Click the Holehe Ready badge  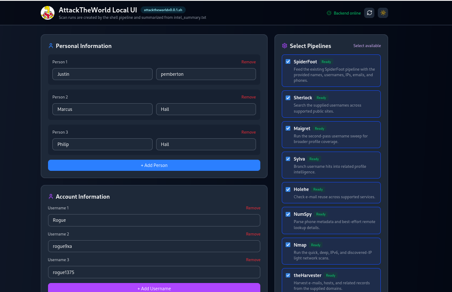318,189
